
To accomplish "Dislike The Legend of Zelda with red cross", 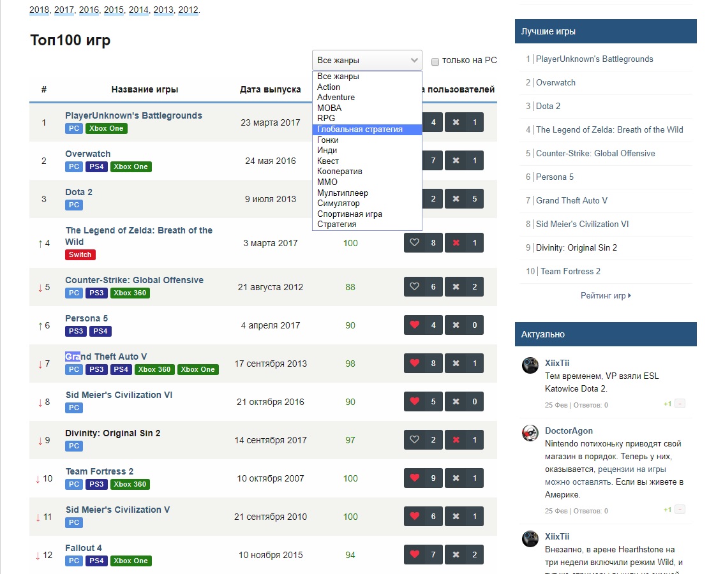I will pyautogui.click(x=456, y=243).
